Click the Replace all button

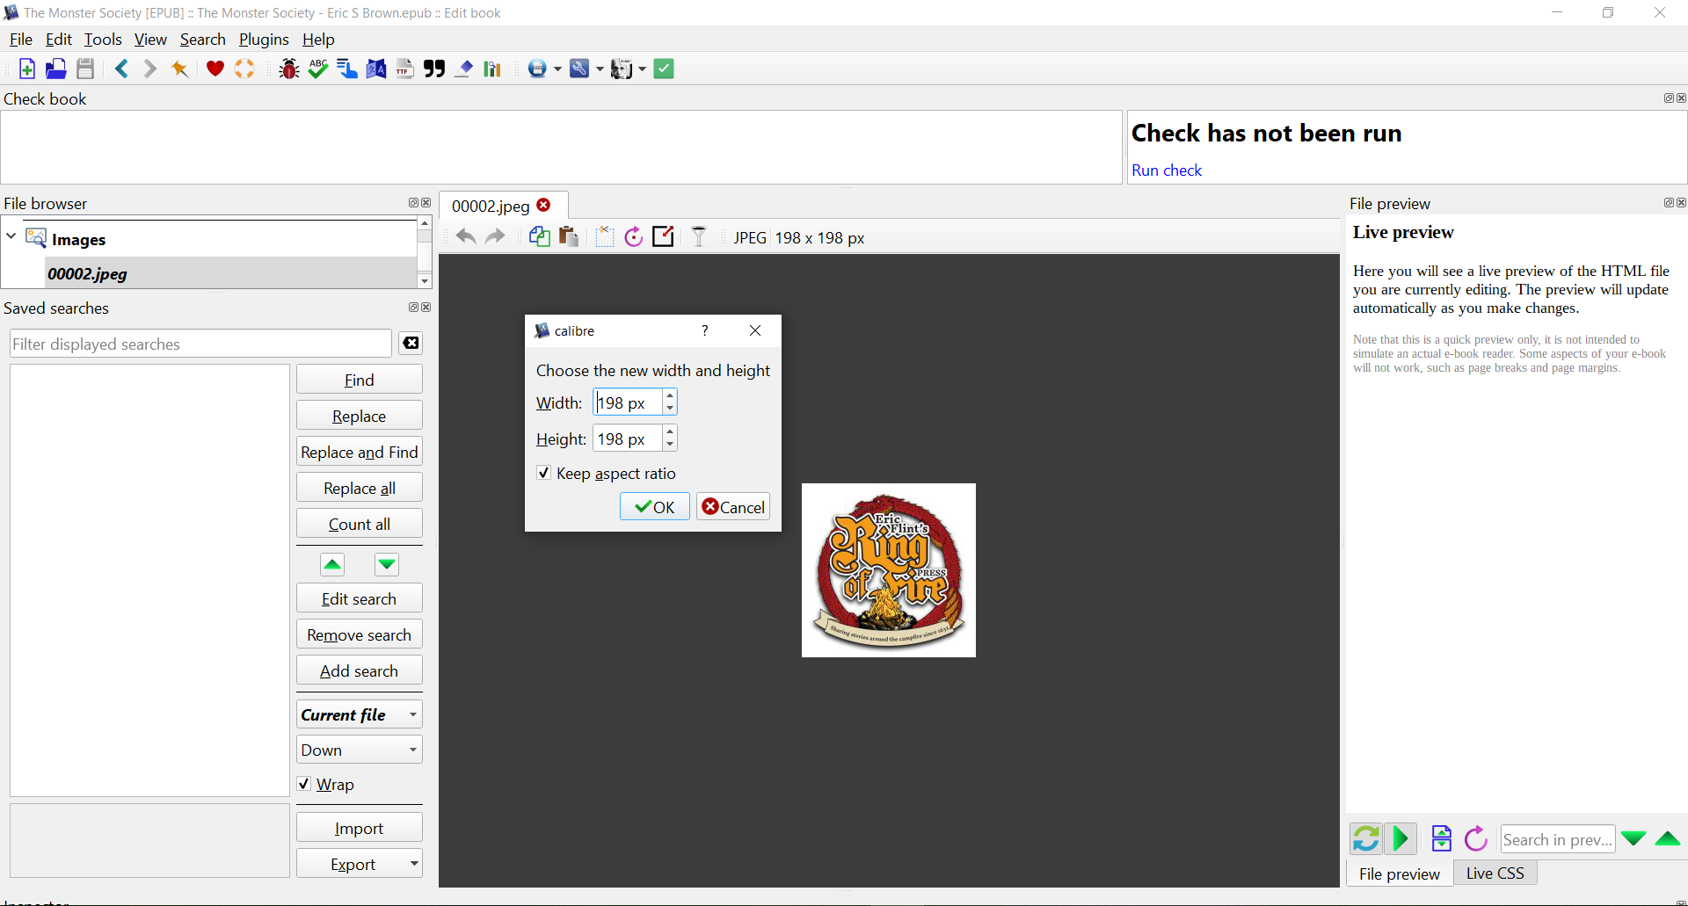coord(360,488)
